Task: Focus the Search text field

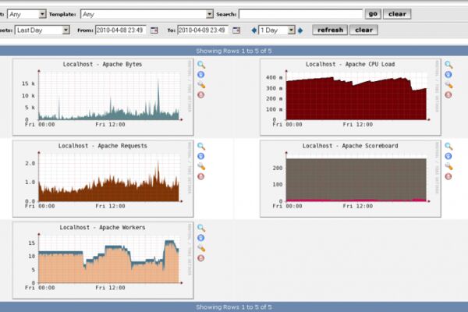Action: (300, 14)
